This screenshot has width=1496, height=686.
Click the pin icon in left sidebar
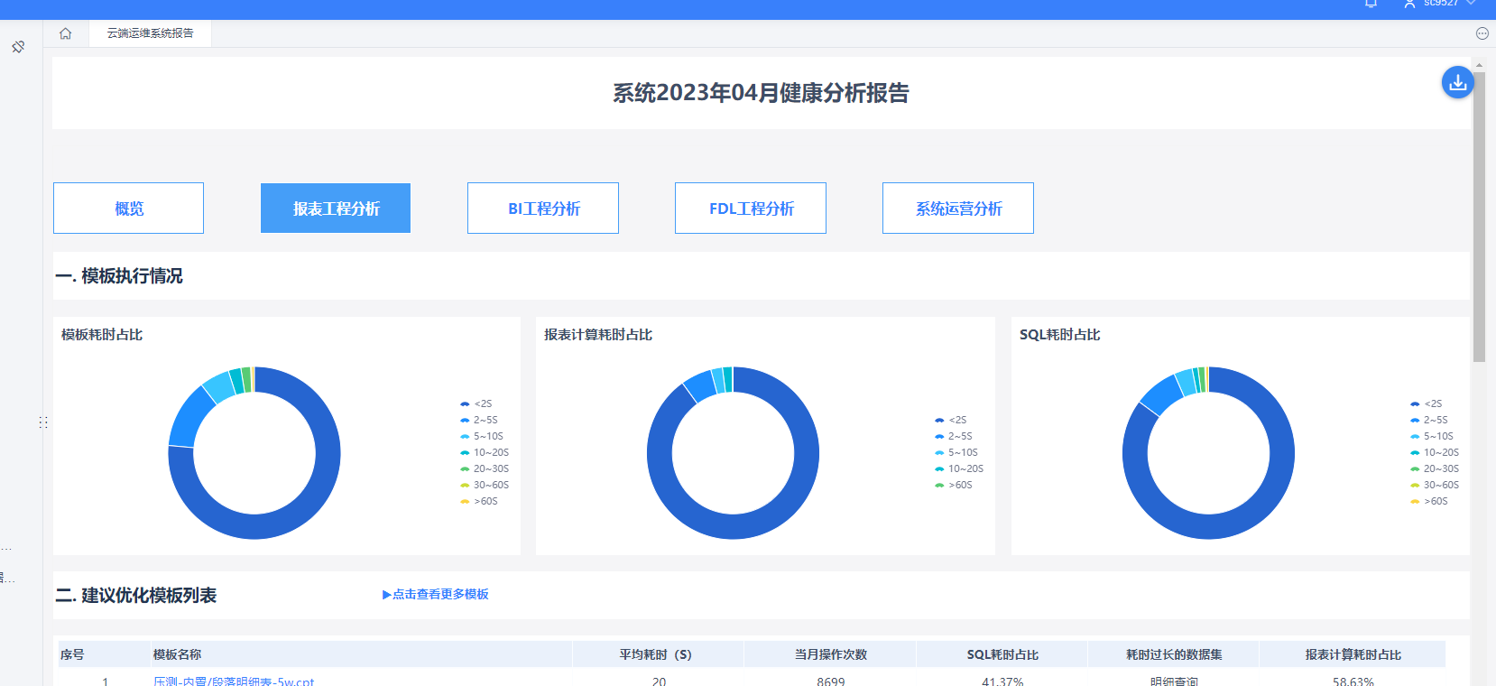point(18,47)
